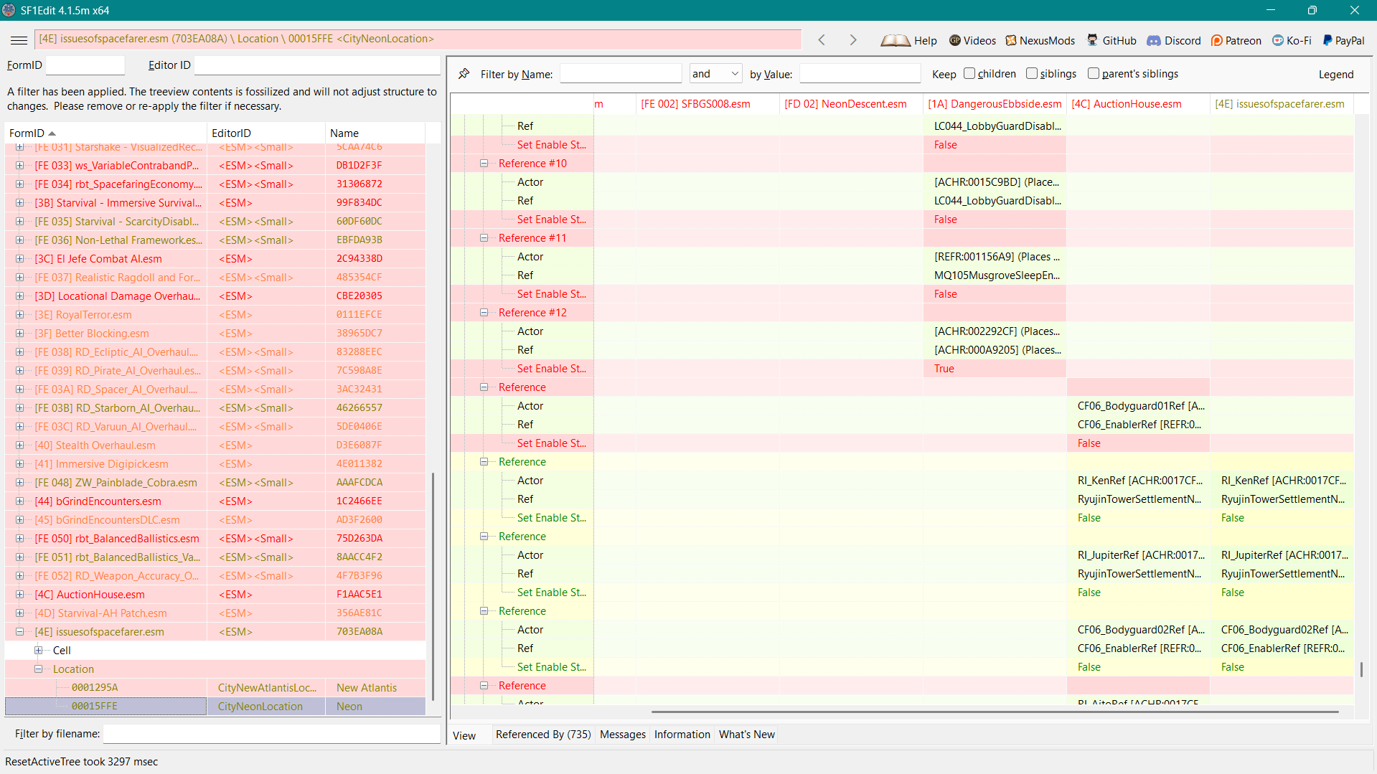Enable the children checkbox
Screen dimensions: 1377x774
click(x=969, y=73)
